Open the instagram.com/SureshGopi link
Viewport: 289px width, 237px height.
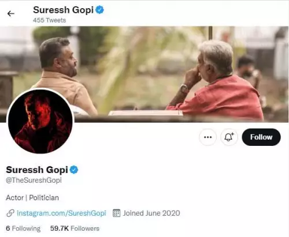61,213
